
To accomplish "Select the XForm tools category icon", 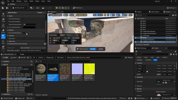I will [x=3, y=25].
